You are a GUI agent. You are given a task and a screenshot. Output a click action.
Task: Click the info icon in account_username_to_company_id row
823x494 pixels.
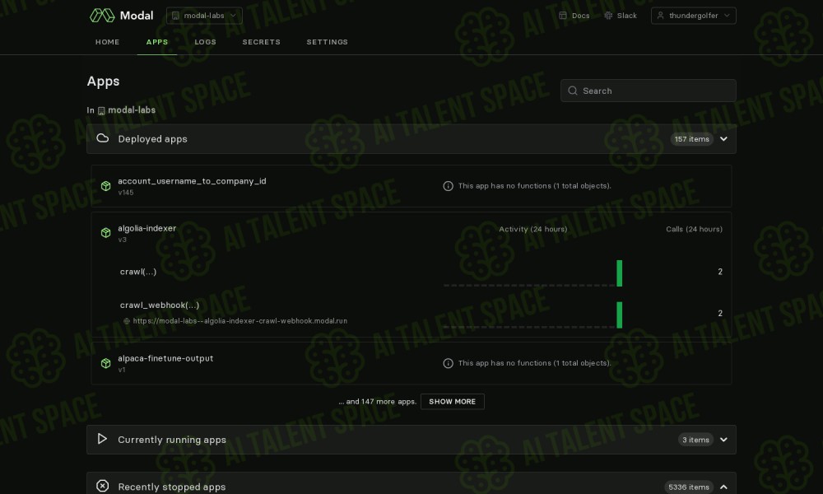(448, 186)
